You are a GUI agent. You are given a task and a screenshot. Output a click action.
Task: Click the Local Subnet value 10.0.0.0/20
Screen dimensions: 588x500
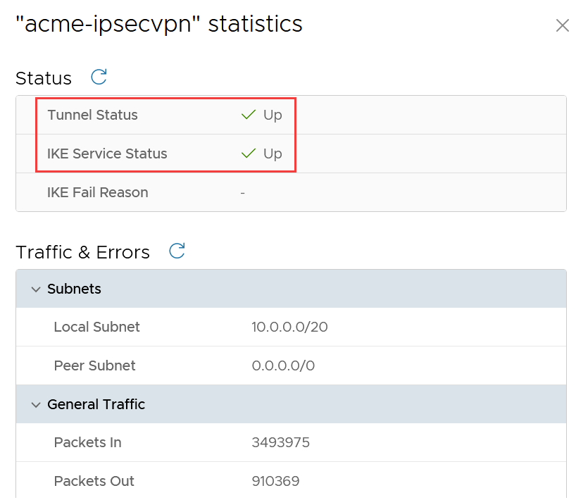coord(289,327)
